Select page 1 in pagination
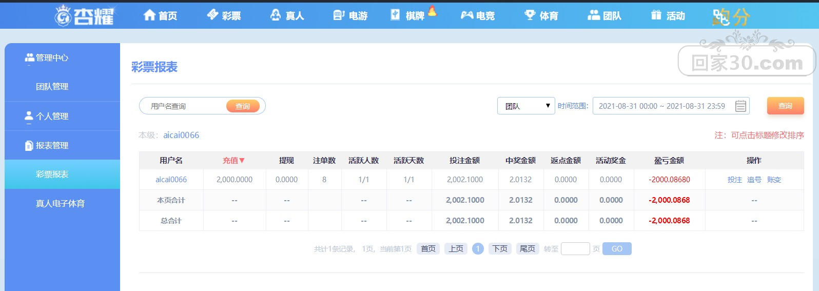Image resolution: width=819 pixels, height=291 pixels. (478, 249)
